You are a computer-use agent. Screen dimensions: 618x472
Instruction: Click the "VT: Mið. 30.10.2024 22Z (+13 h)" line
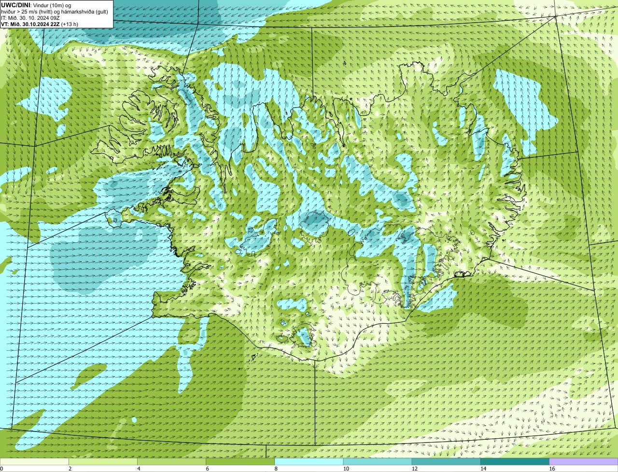tap(40, 24)
